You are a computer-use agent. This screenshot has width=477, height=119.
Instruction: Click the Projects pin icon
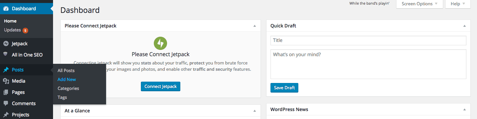click(6, 115)
